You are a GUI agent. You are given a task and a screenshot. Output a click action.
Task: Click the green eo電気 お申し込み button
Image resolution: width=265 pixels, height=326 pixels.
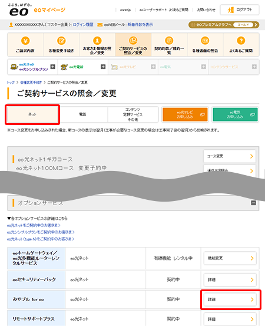pos(236,114)
